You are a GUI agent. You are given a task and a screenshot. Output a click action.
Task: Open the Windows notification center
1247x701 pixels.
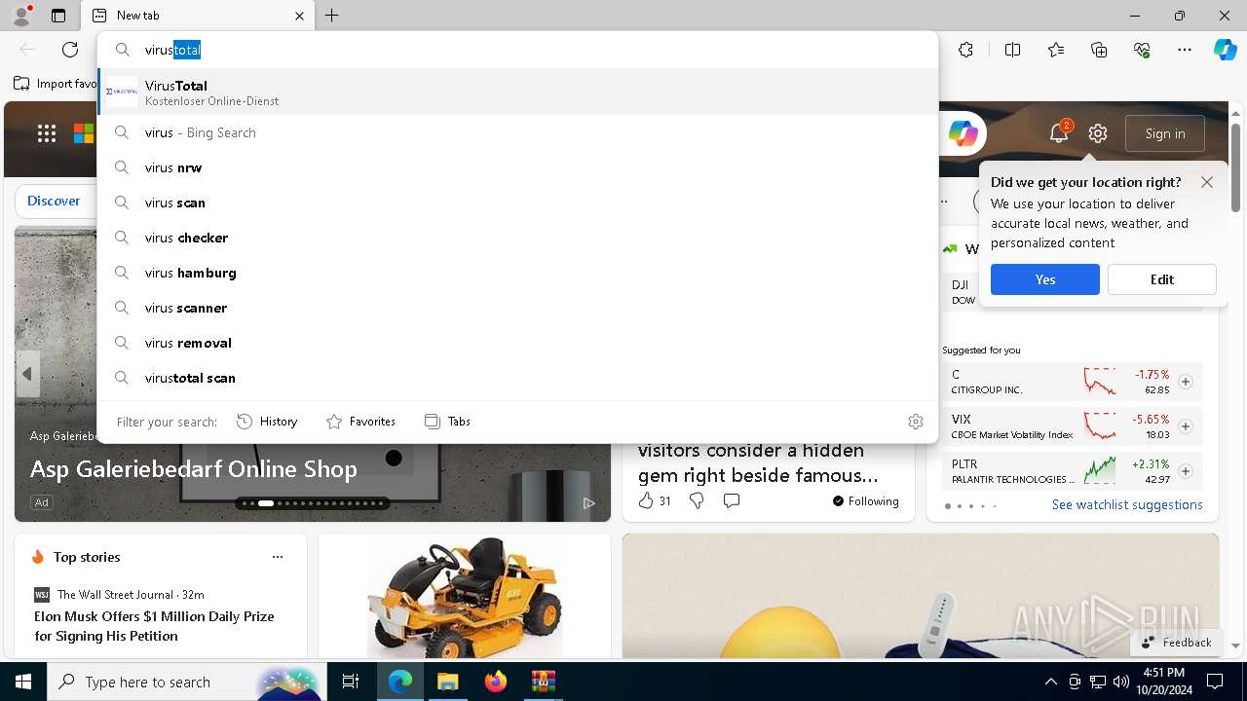1215,682
